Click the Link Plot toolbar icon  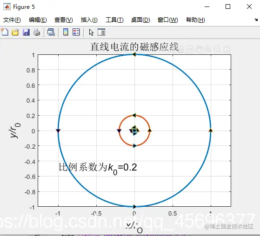[51, 32]
